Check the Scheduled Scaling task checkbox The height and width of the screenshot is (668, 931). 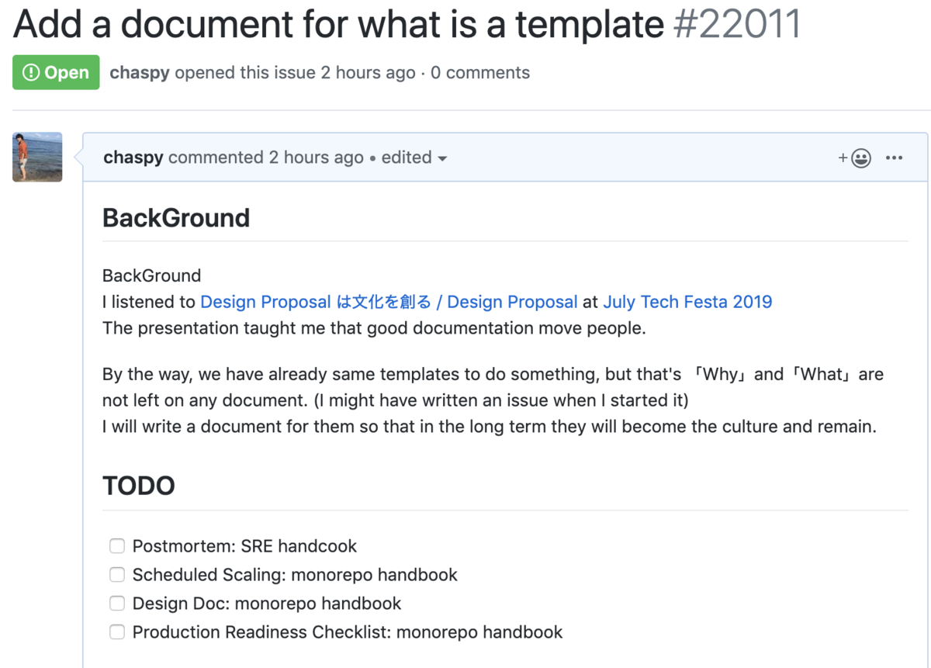[x=117, y=575]
